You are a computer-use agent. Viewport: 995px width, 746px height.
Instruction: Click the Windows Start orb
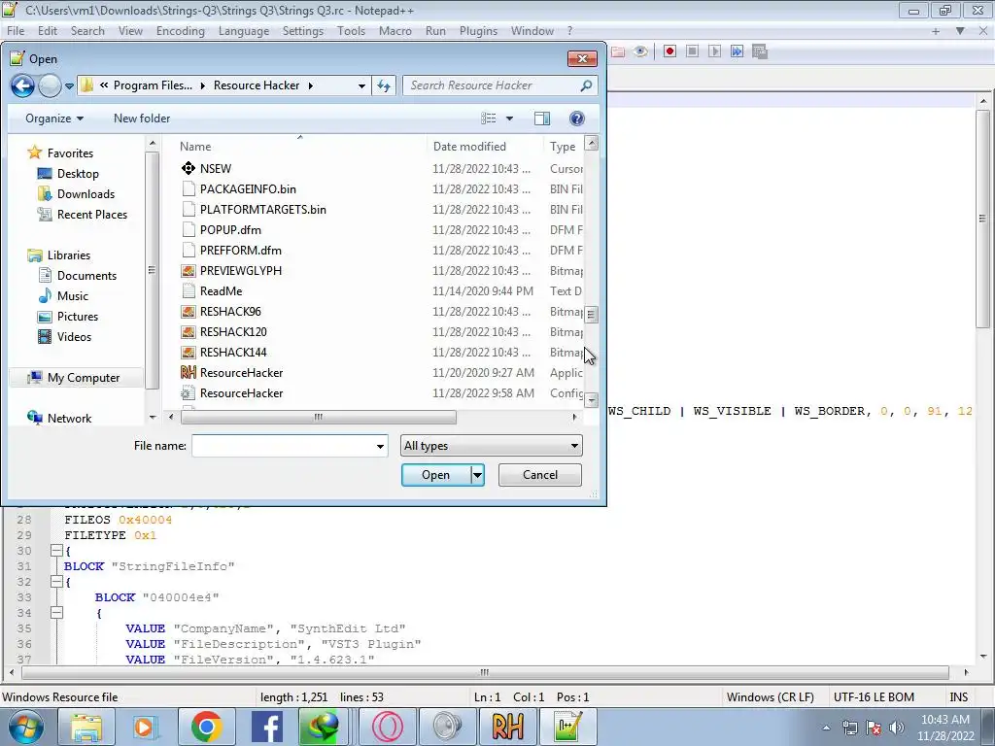(x=26, y=727)
